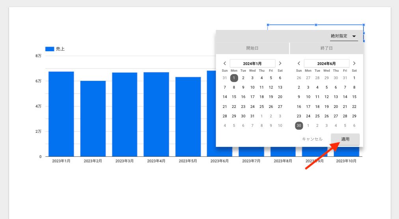Screen dimensions: 399x219
Task: Pick June 14 in end date calendar
Action: (x=345, y=97)
